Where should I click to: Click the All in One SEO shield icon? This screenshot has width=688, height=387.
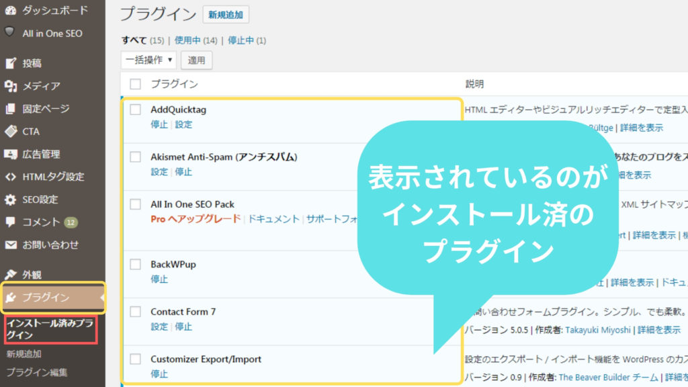click(9, 32)
